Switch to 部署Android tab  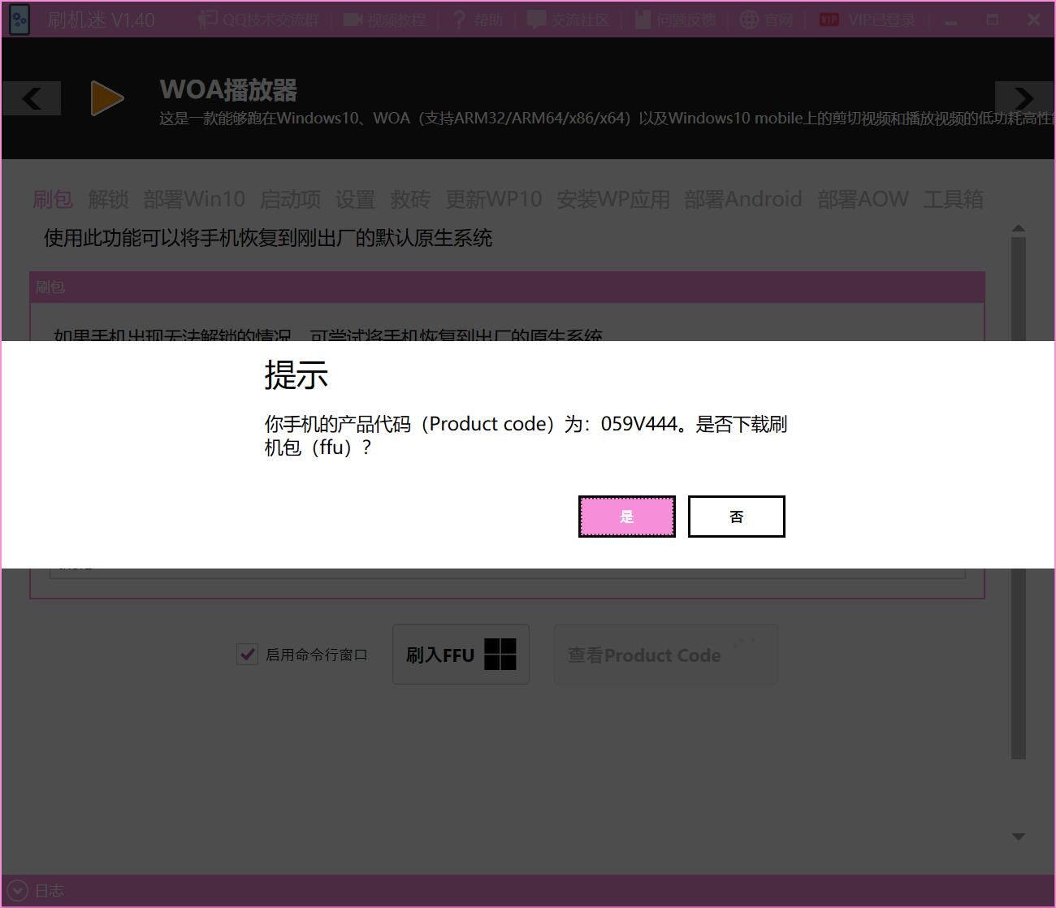(742, 199)
